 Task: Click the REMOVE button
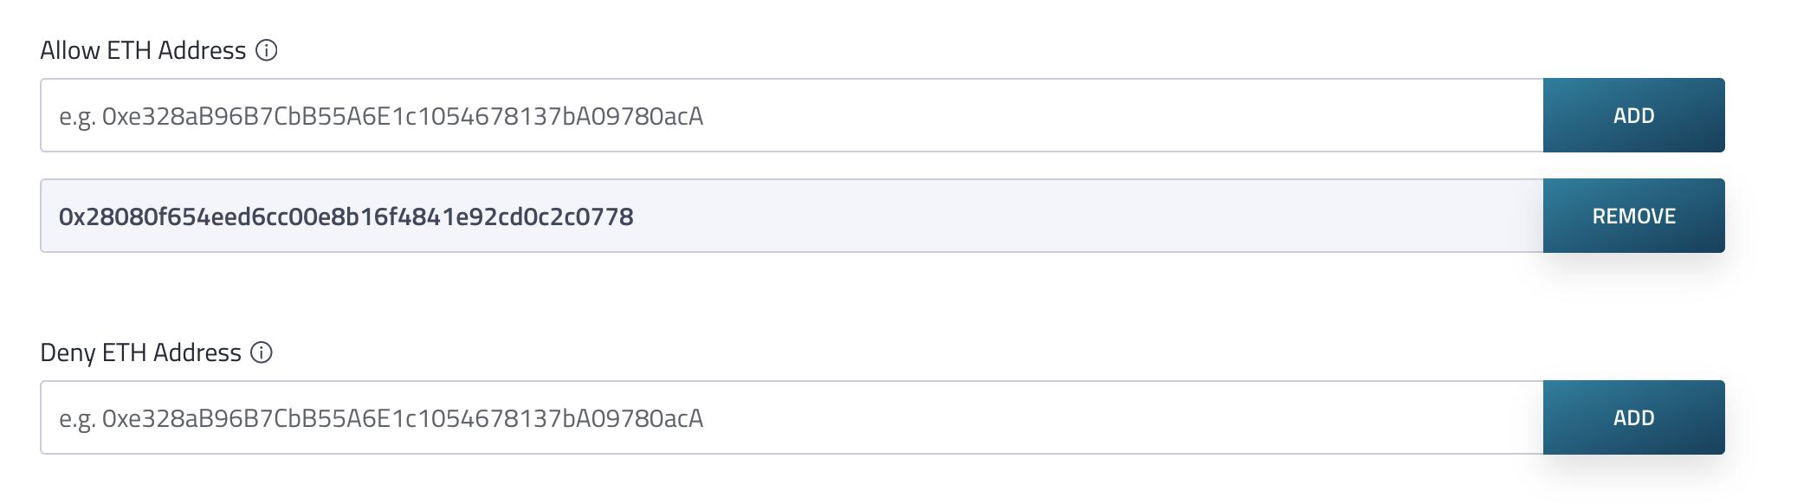[1633, 216]
